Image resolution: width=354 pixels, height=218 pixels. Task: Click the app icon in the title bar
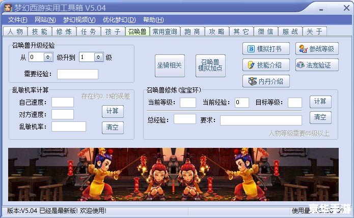8,8
